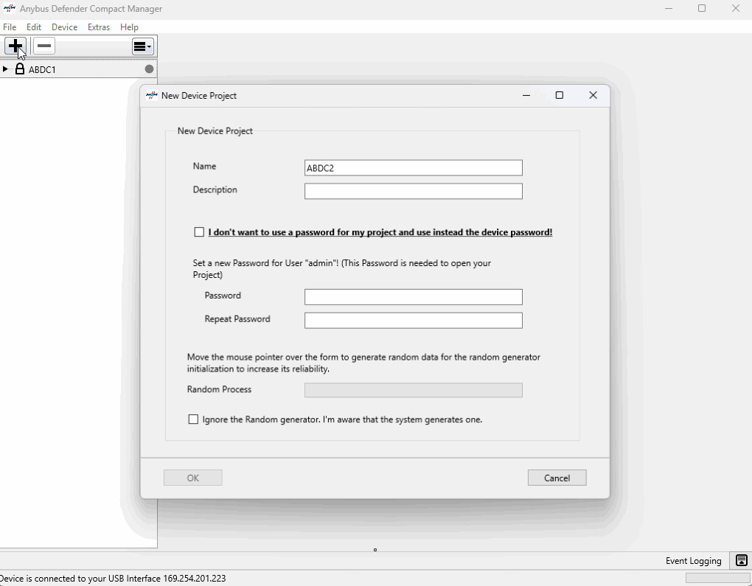Close the New Device Project dialog
Screen dimensions: 752x586
click(593, 95)
